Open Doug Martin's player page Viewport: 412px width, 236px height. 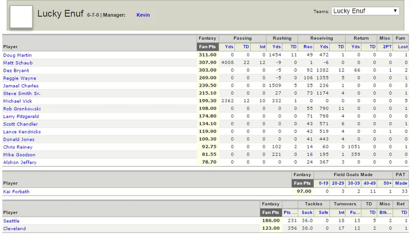point(18,55)
